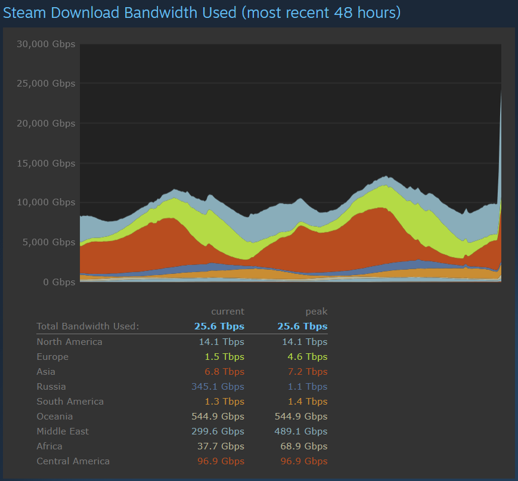The width and height of the screenshot is (518, 481).
Task: Click the 'peak' column header
Action: 317,312
